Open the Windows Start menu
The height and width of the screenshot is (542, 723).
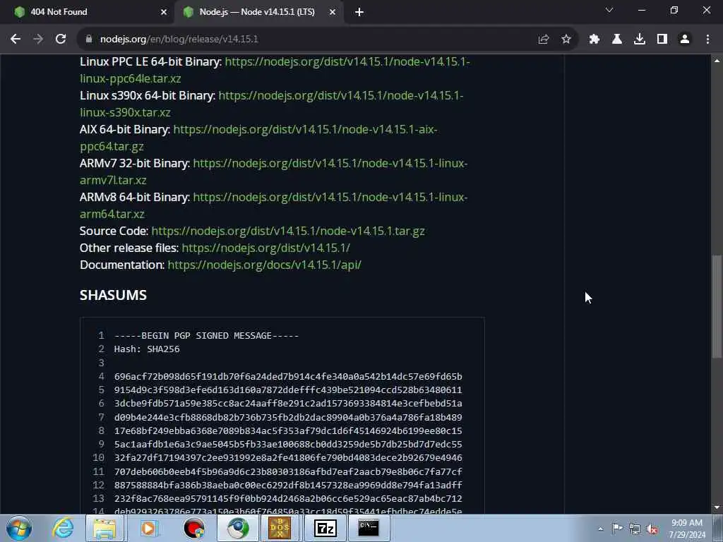(19, 528)
